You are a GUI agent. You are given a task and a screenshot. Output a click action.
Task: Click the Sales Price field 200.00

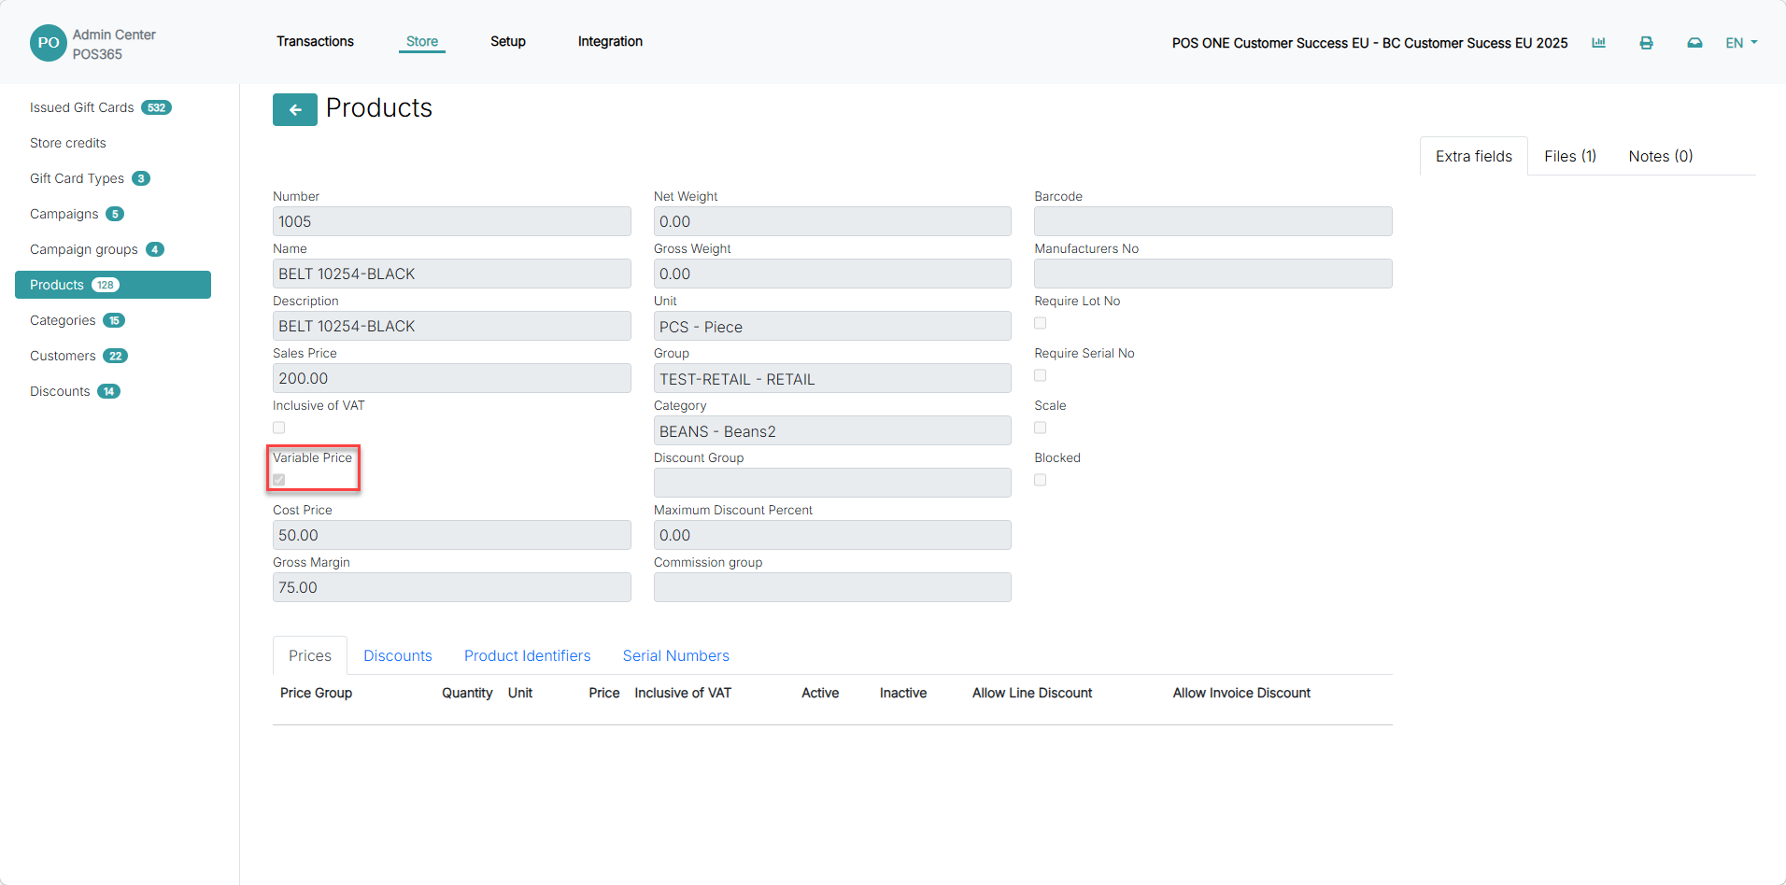click(x=452, y=378)
